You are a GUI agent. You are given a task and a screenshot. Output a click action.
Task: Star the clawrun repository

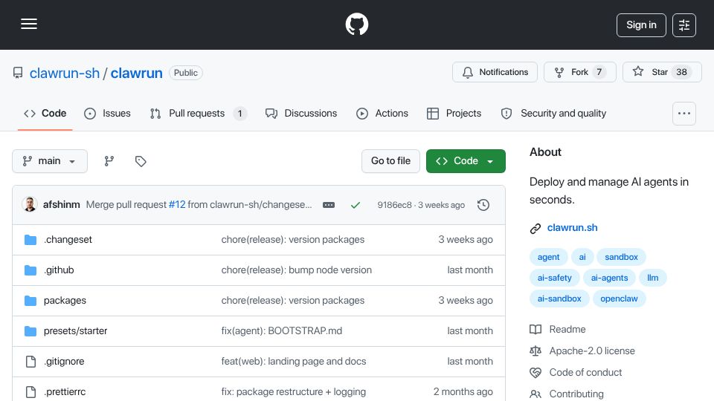662,72
